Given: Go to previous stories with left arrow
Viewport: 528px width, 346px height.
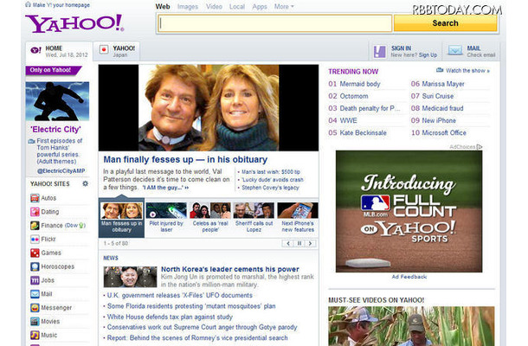Looking at the screenshot, I should [288, 243].
